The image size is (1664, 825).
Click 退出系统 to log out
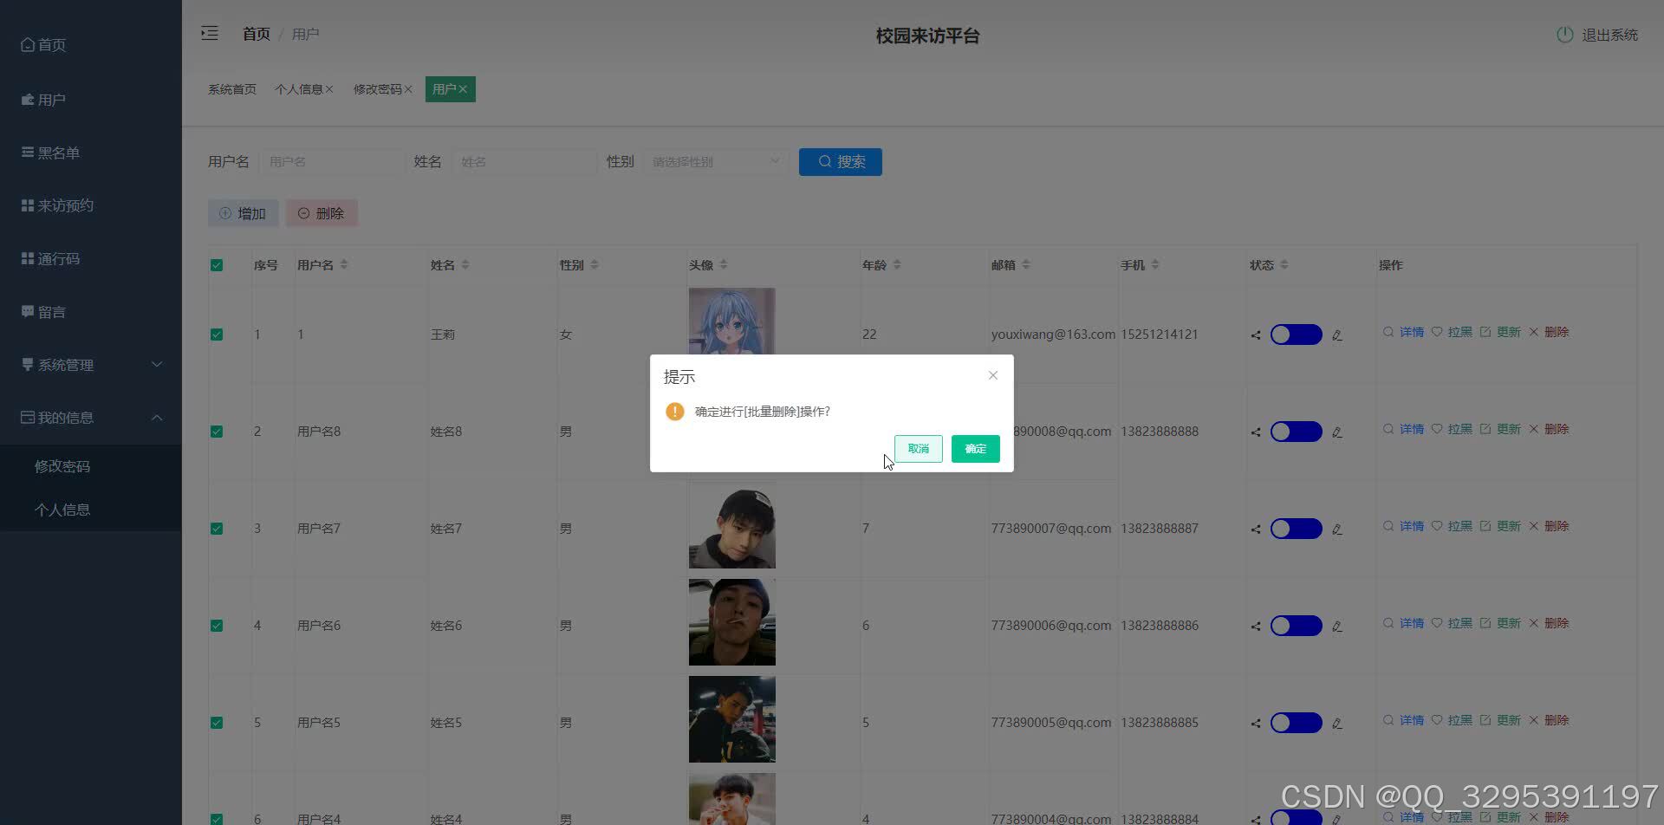tap(1609, 35)
